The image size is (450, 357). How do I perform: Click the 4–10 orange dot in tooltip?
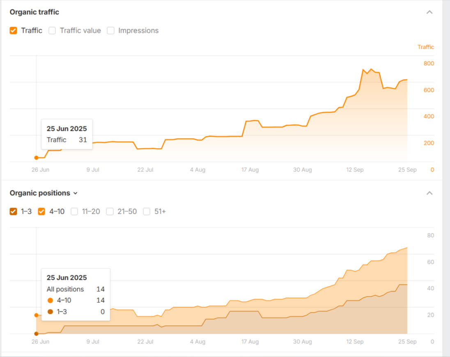51,300
